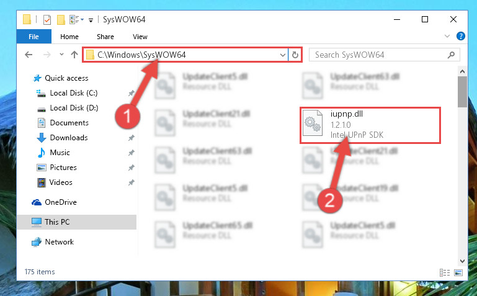Switch to the View ribbon tab
The width and height of the screenshot is (477, 296).
click(140, 37)
